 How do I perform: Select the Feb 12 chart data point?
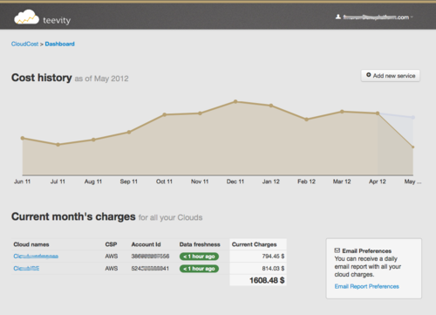306,120
